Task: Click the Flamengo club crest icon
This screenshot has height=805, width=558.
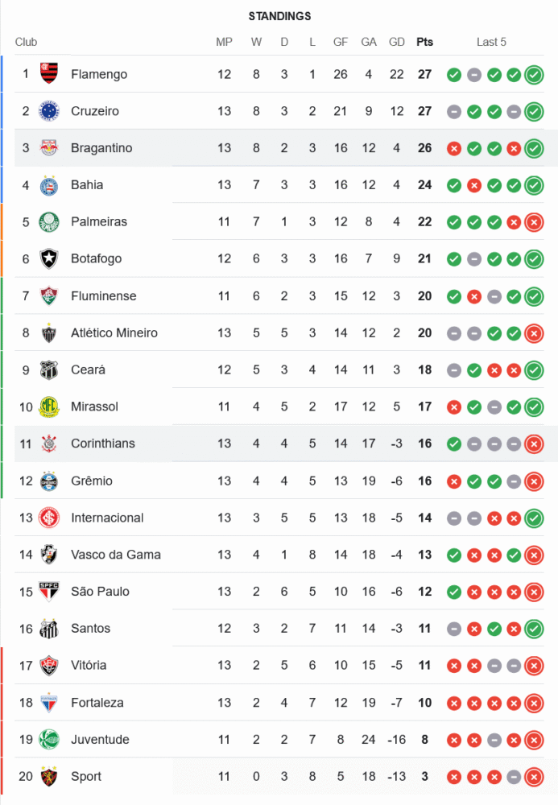Action: [x=49, y=74]
